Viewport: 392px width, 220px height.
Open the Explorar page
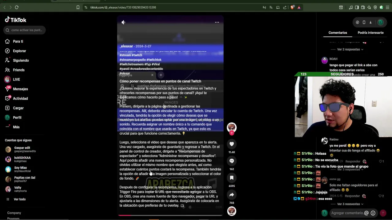[16, 51]
